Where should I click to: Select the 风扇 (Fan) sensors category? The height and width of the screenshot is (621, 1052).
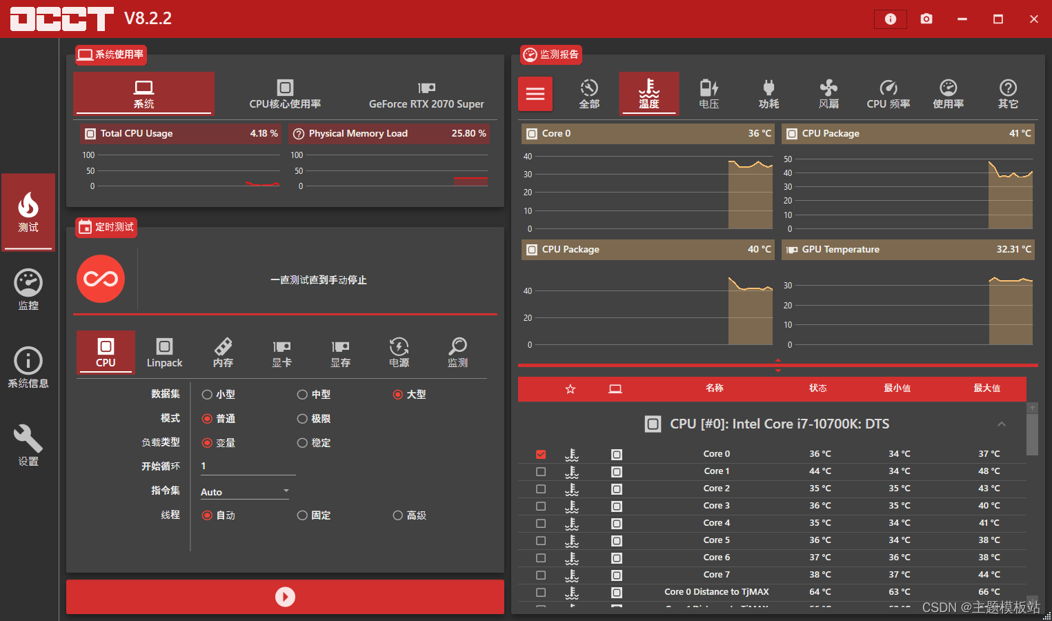[x=828, y=94]
